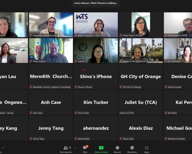Image resolution: width=192 pixels, height=154 pixels.
Task: Select Maressa Sah's video tile
Action: coord(141,50)
